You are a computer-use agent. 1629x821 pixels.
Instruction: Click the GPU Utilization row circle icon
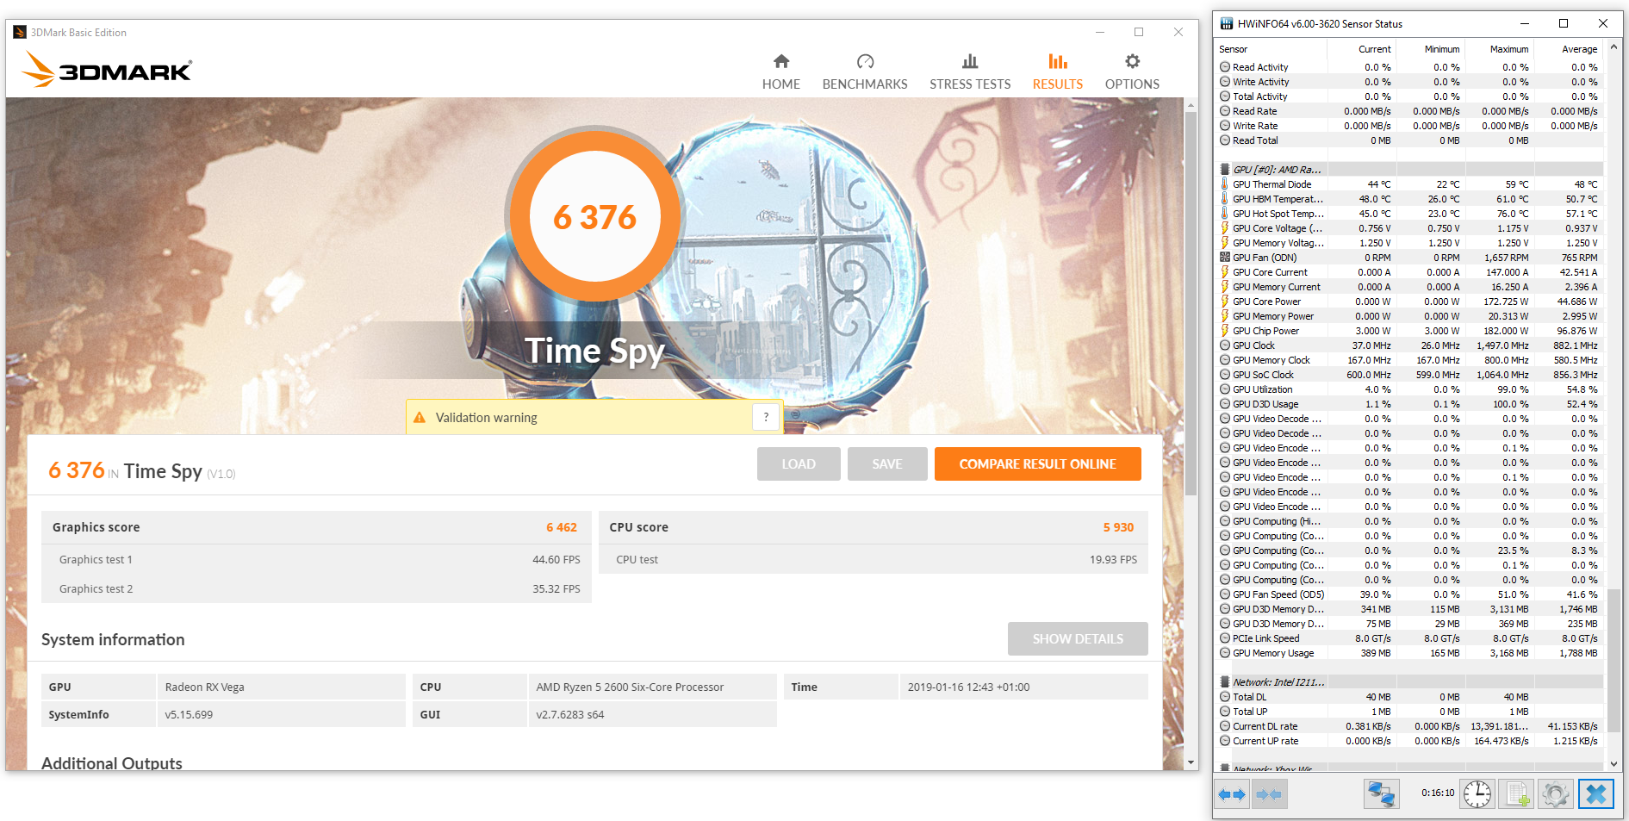[1225, 389]
